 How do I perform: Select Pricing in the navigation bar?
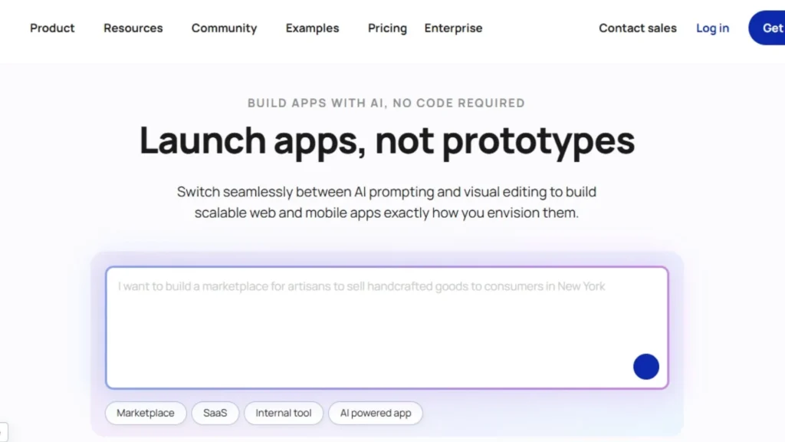pyautogui.click(x=386, y=28)
